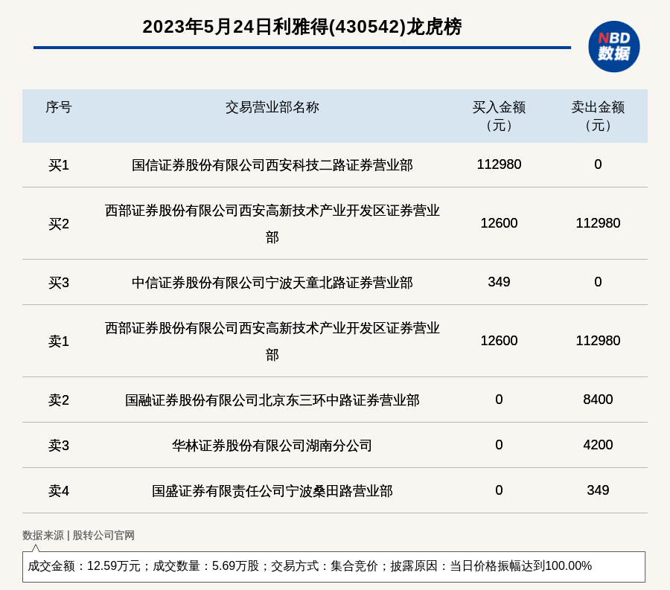Select the title 2023年5月24日利雅得(430542)龙虎榜

[302, 27]
